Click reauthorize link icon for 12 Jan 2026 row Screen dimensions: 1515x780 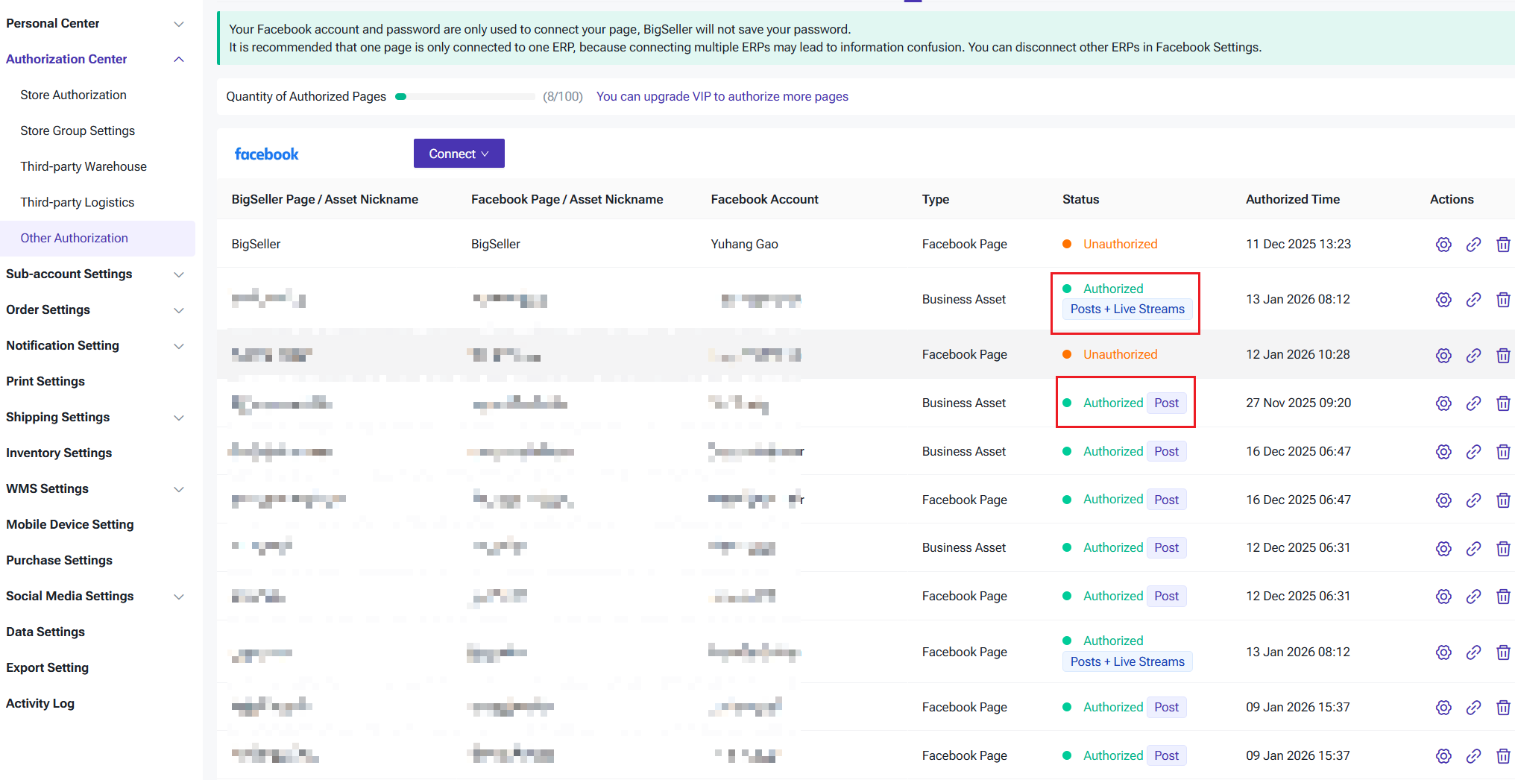[x=1473, y=355]
